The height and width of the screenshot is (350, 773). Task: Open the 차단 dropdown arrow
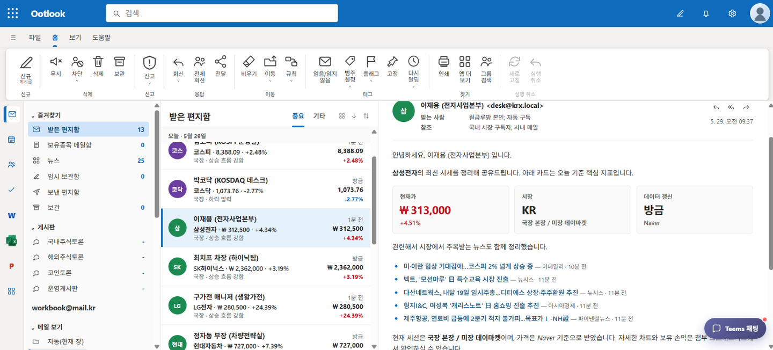point(77,82)
